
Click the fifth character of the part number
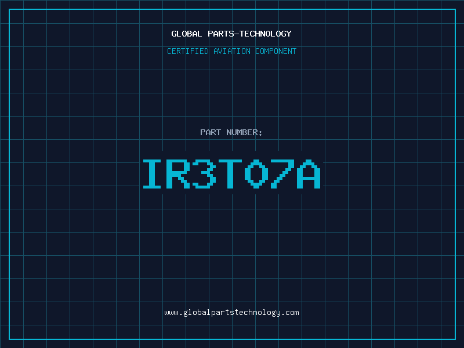(256, 174)
